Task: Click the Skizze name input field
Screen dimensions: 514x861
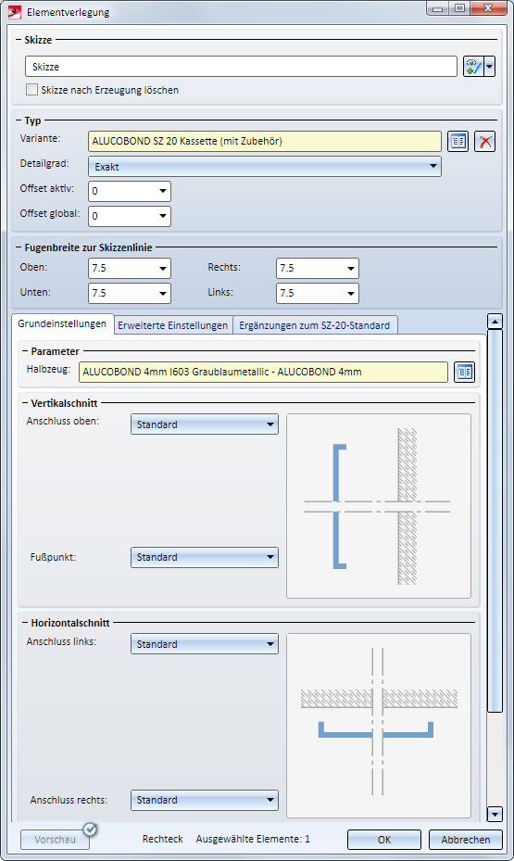Action: pos(241,67)
